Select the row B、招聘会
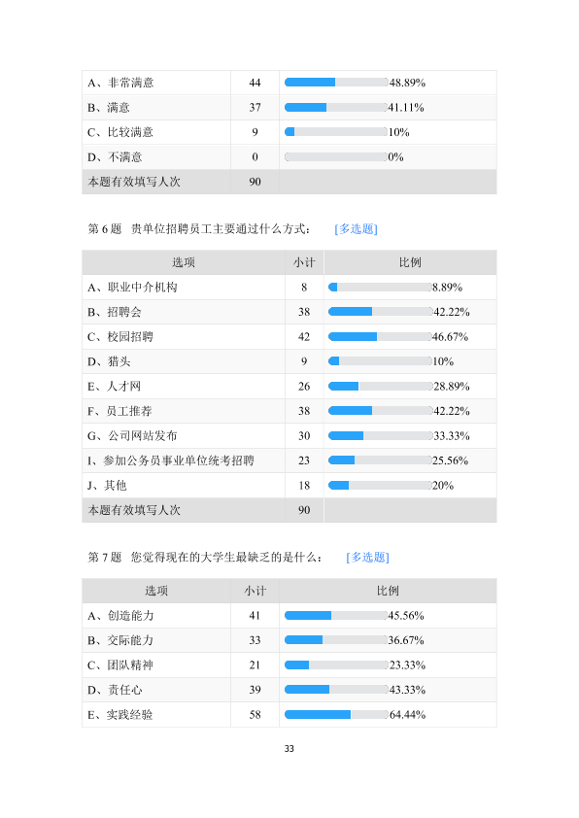 click(289, 312)
